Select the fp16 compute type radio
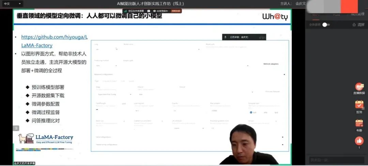 (251, 112)
